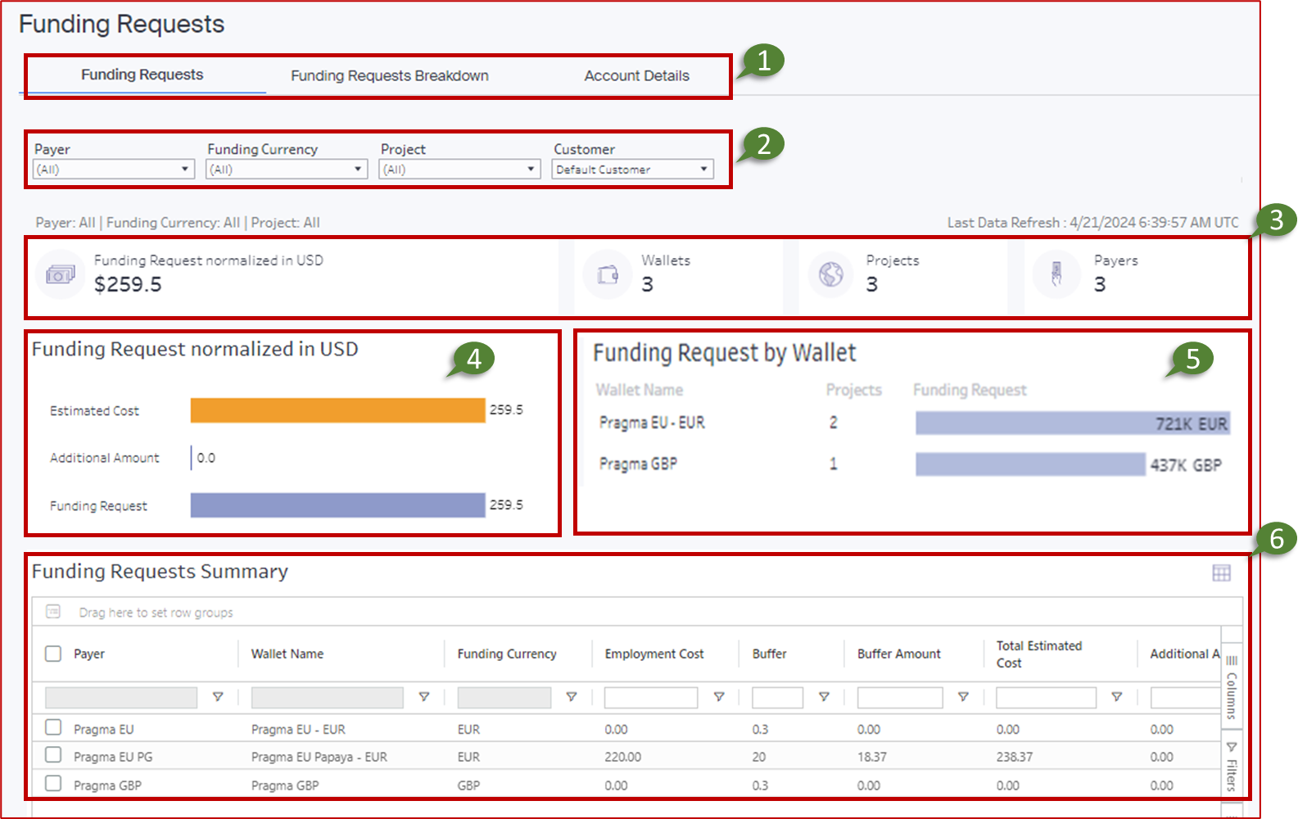The height and width of the screenshot is (819, 1307).
Task: Open the Buffer Amount column filter icon
Action: (964, 697)
